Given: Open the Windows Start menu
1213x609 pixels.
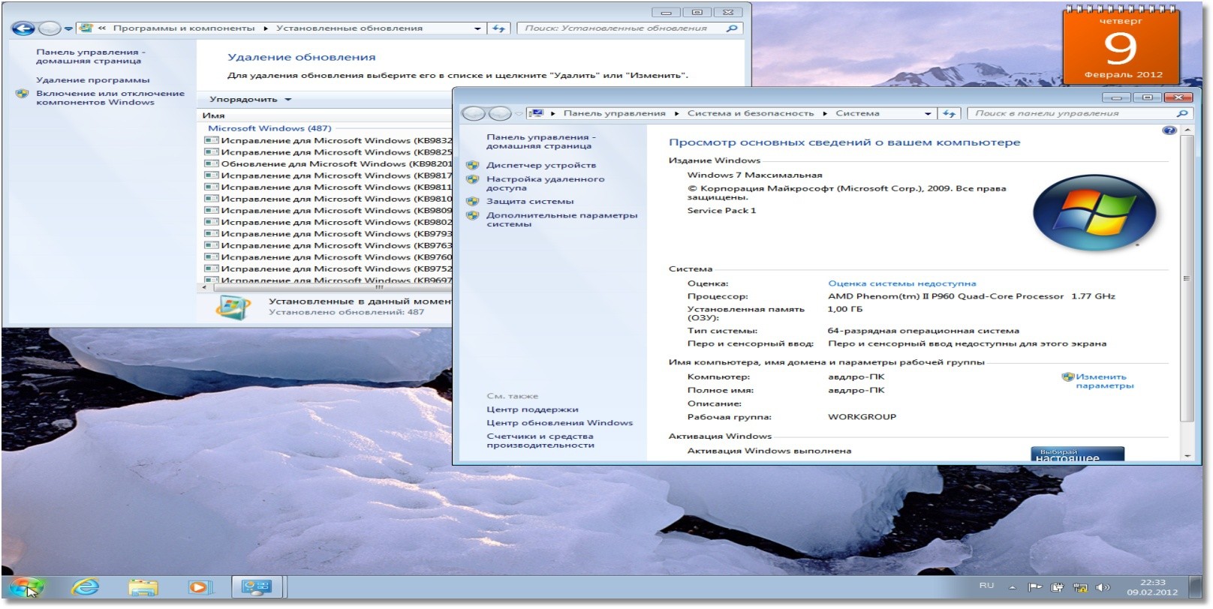Looking at the screenshot, I should click(26, 587).
